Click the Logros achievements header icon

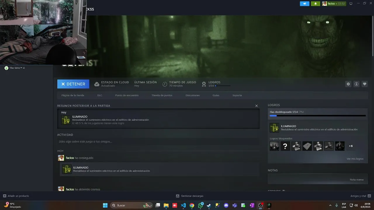click(204, 84)
